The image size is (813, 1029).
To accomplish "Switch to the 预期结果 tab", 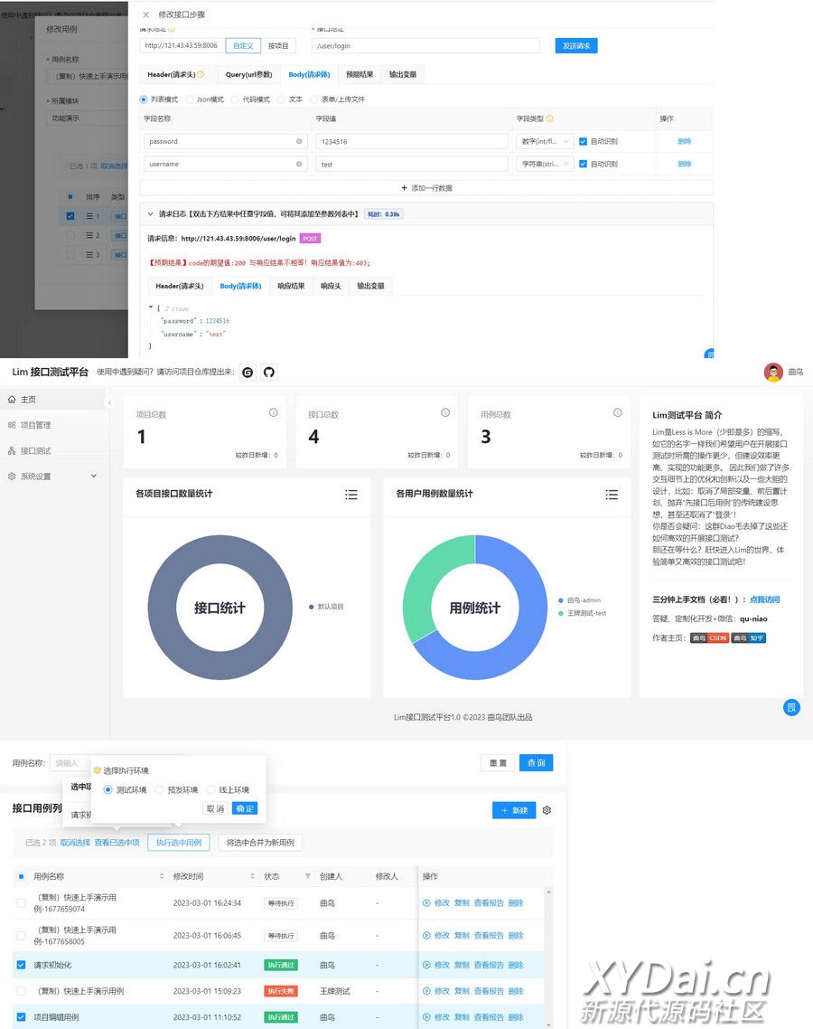I will coord(360,74).
